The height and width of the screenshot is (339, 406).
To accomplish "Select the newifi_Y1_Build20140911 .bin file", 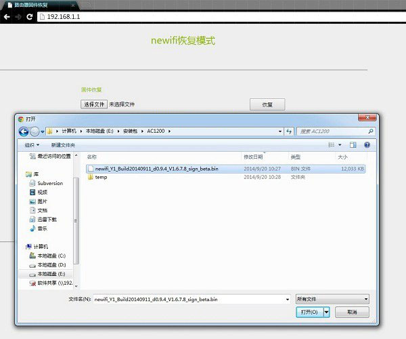I will tap(225, 169).
